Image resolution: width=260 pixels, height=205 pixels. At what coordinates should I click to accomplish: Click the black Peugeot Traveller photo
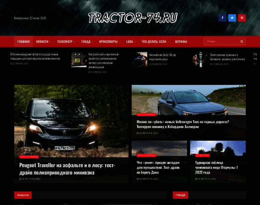pos(71,121)
